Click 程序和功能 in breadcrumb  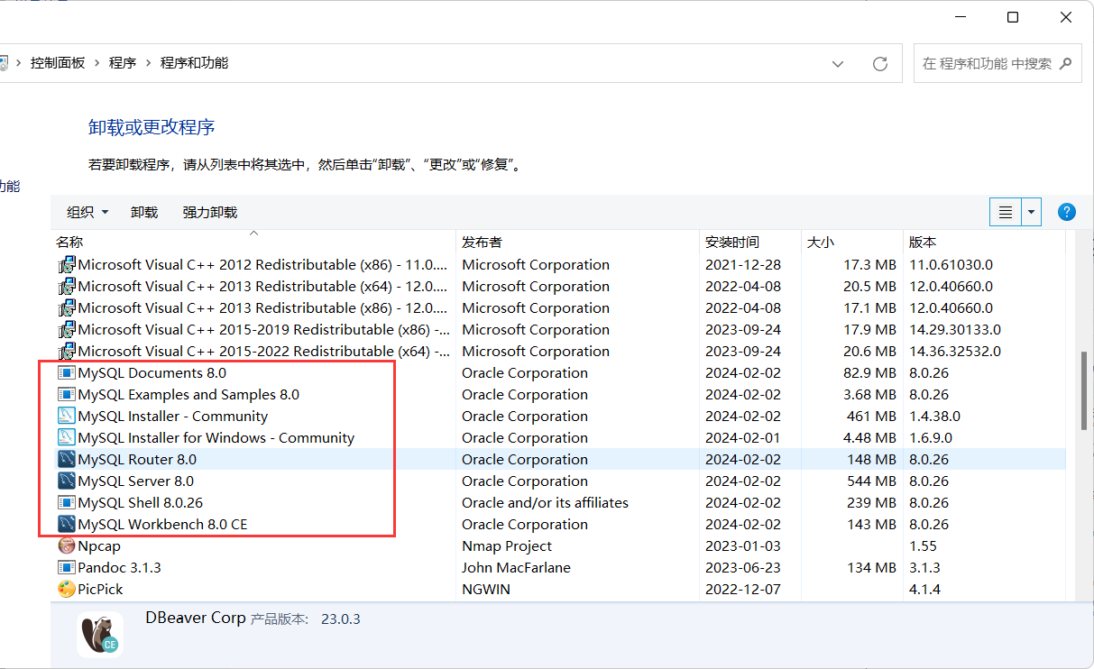[194, 63]
